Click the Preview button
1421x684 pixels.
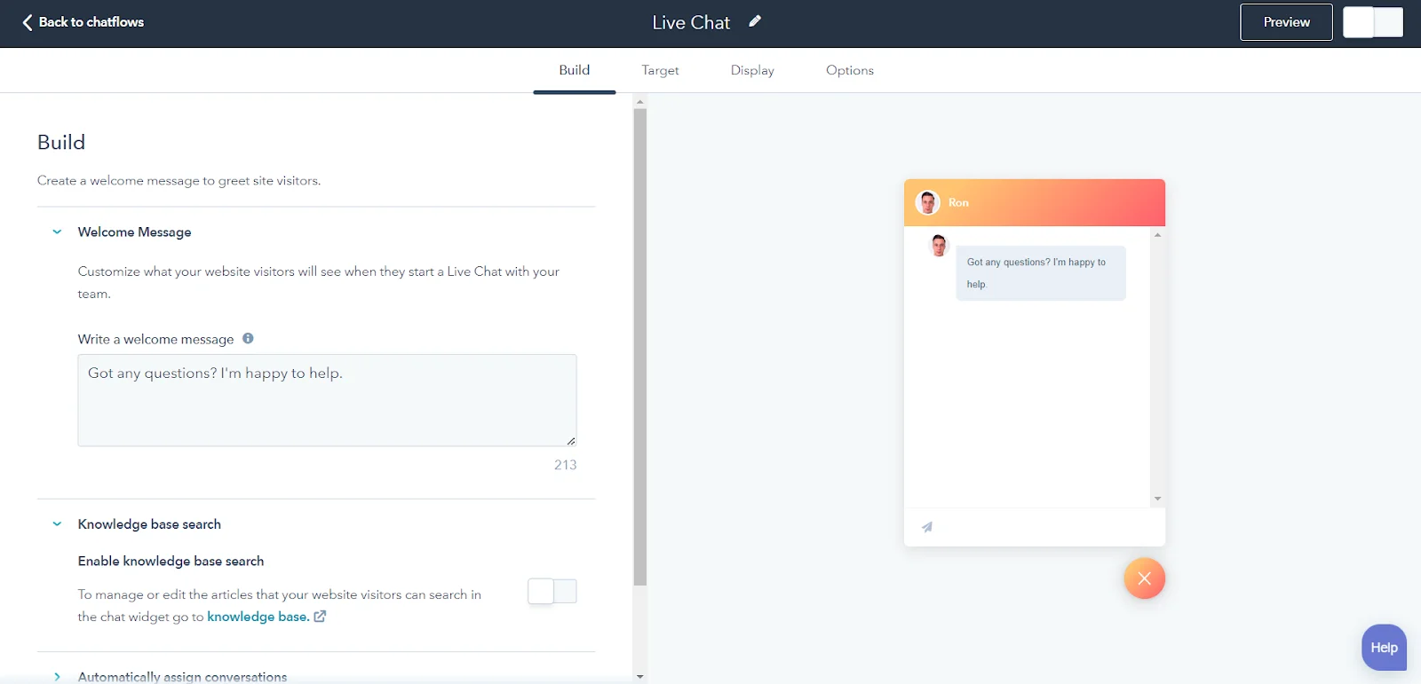click(1286, 22)
